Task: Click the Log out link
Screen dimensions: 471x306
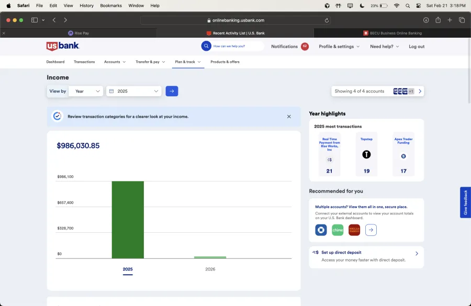Action: pos(417,47)
